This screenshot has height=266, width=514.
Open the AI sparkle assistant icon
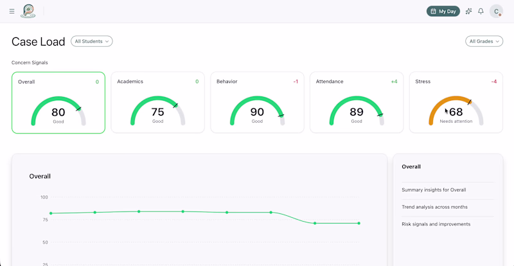469,12
